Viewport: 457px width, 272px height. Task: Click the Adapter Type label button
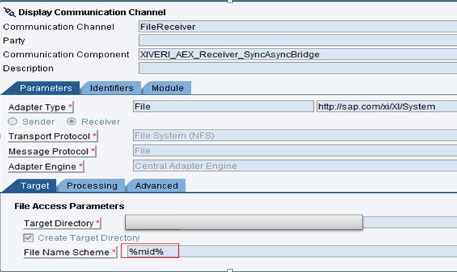[x=41, y=107]
